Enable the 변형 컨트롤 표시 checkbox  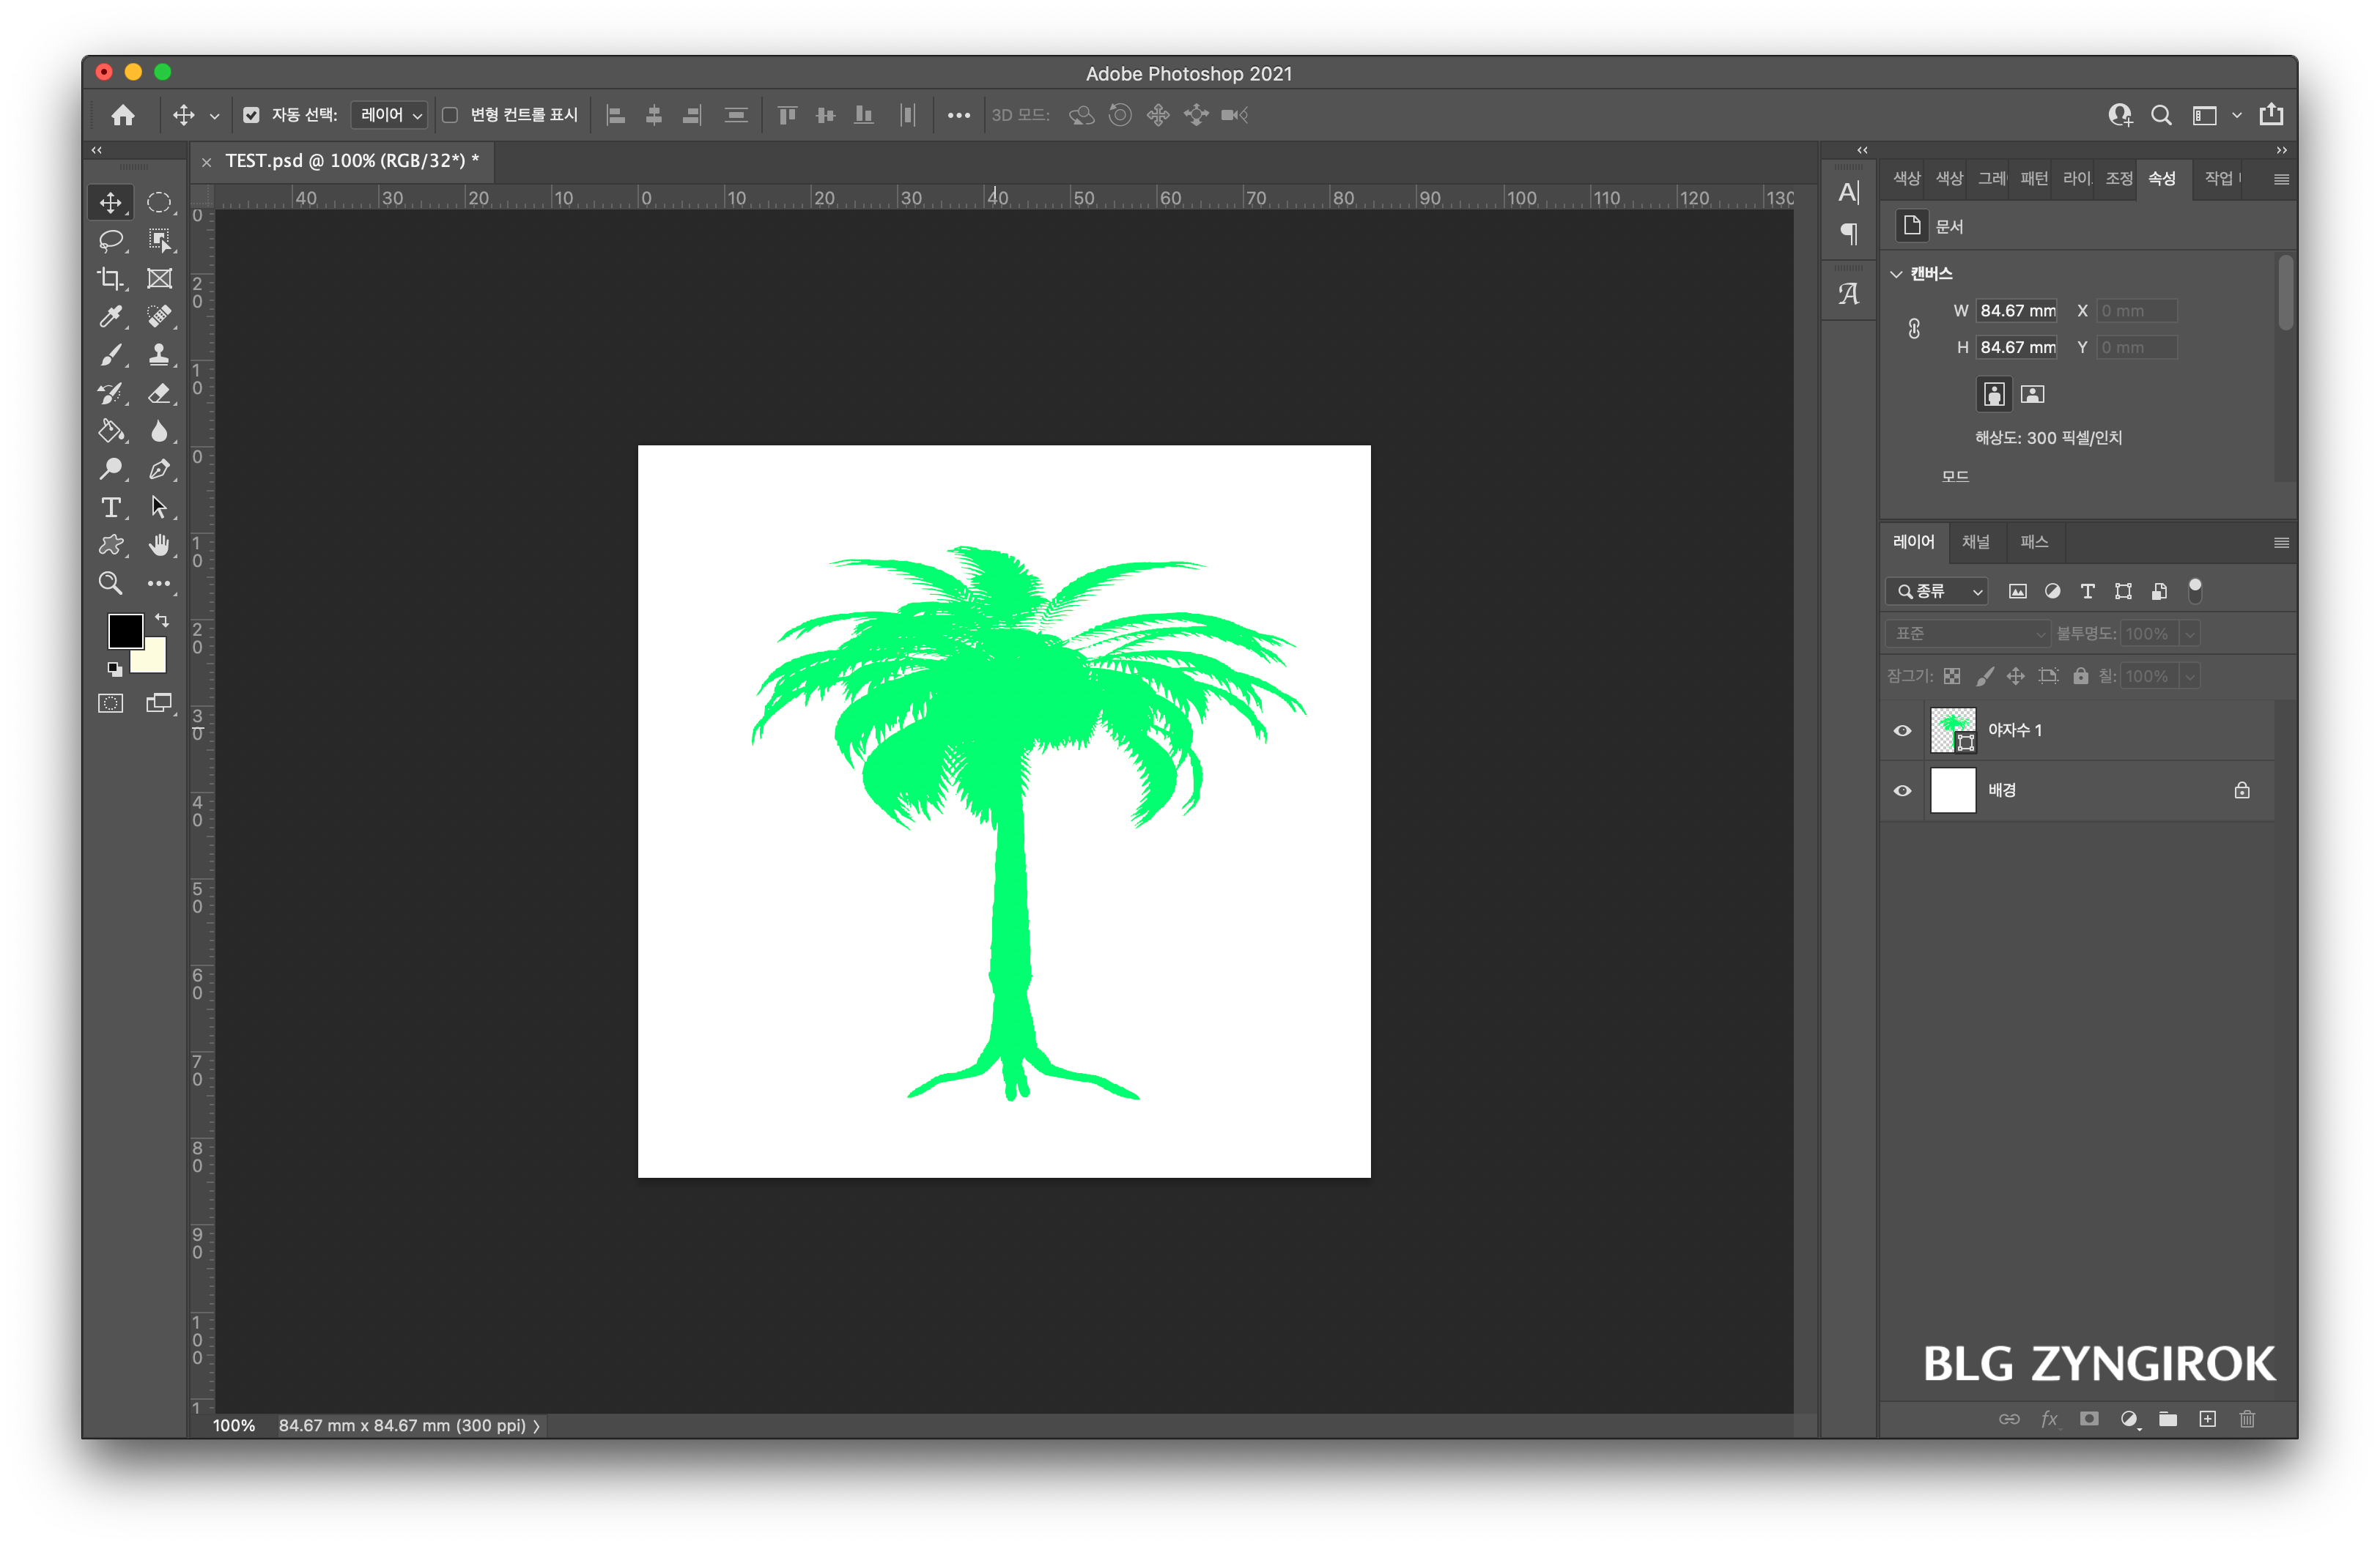[450, 115]
